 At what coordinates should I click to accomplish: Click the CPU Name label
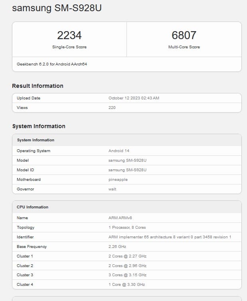pyautogui.click(x=22, y=218)
